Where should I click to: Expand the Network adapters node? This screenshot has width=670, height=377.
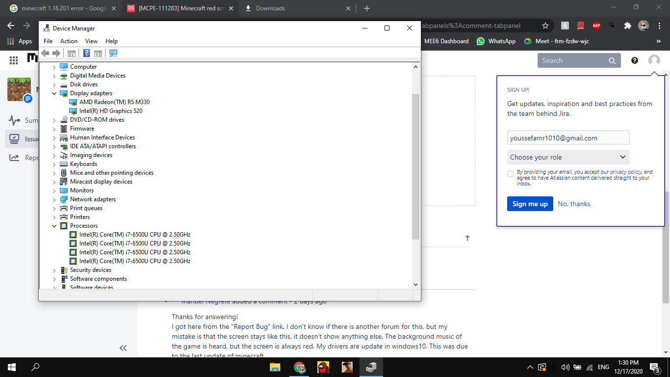[54, 199]
